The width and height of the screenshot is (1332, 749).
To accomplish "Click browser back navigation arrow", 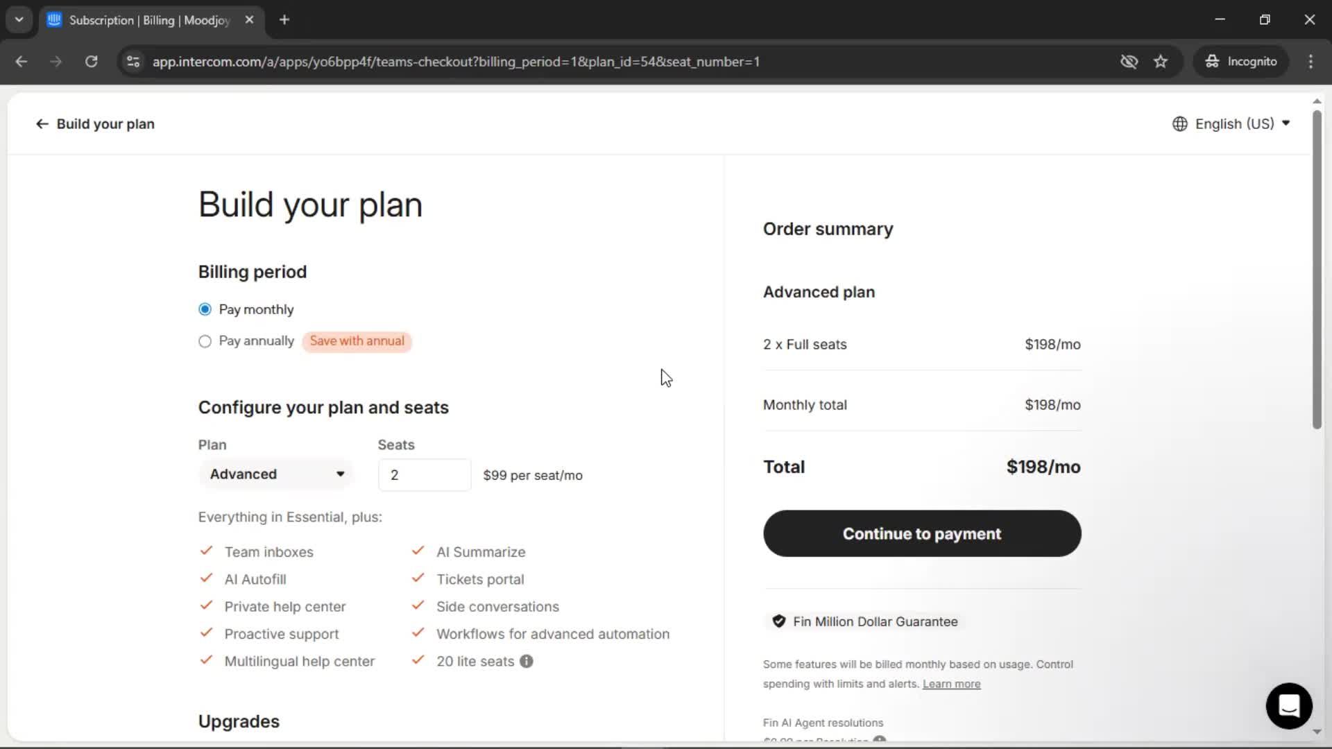I will [x=22, y=62].
